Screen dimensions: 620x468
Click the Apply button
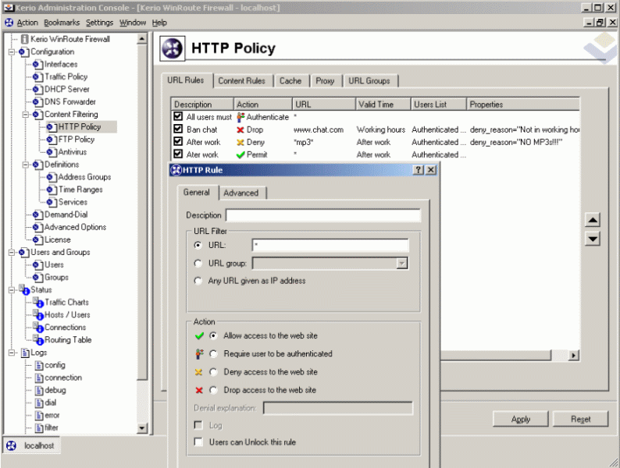click(x=520, y=420)
